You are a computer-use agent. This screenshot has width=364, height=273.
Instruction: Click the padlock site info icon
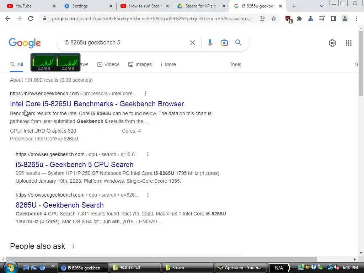click(x=45, y=18)
